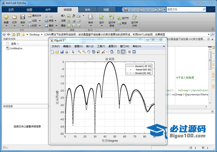The width and height of the screenshot is (217, 152).
Task: Click the Breakpoints (断点) icon
Action: [91, 17]
